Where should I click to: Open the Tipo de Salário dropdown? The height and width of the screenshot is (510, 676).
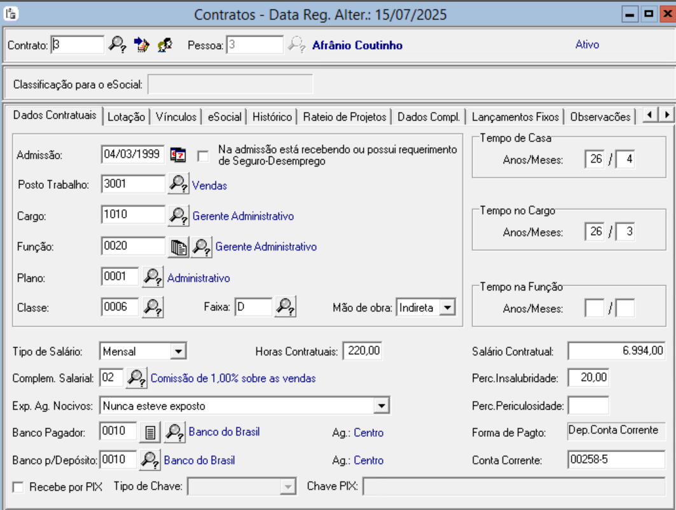point(178,350)
